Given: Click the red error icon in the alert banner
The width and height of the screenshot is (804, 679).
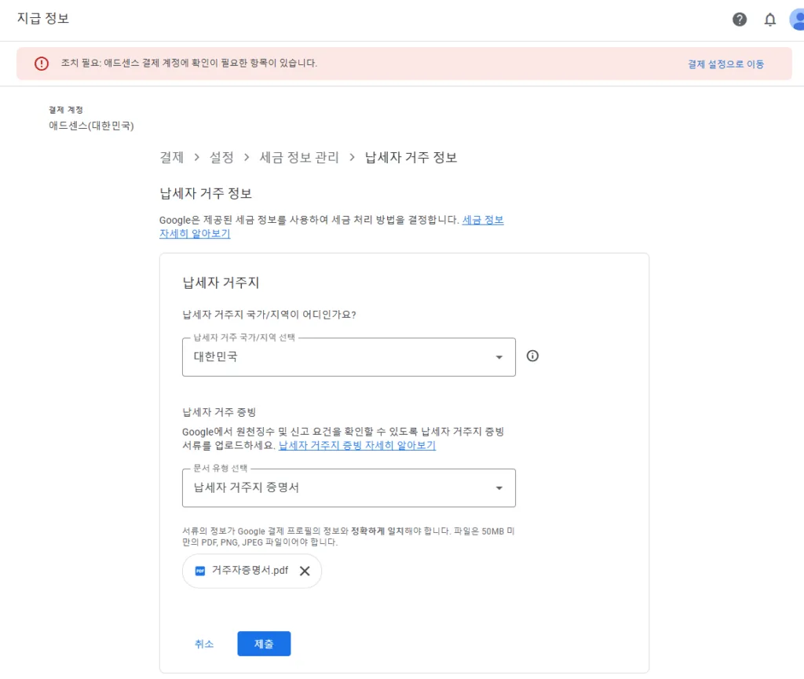Looking at the screenshot, I should tap(41, 64).
